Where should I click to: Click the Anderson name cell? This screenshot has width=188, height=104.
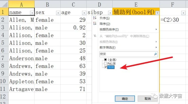tap(21, 58)
